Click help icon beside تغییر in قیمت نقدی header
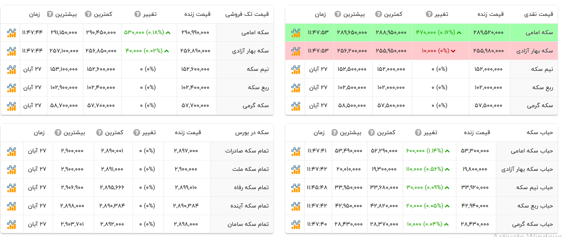This screenshot has height=237, width=562. (429, 14)
